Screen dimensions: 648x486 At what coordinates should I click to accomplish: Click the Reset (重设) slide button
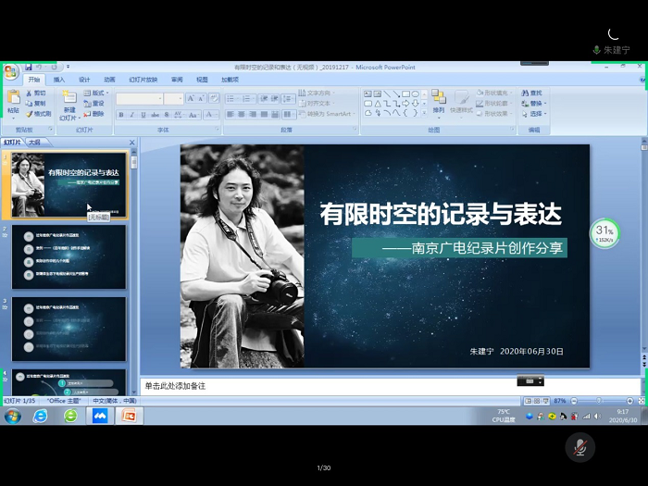[x=96, y=103]
